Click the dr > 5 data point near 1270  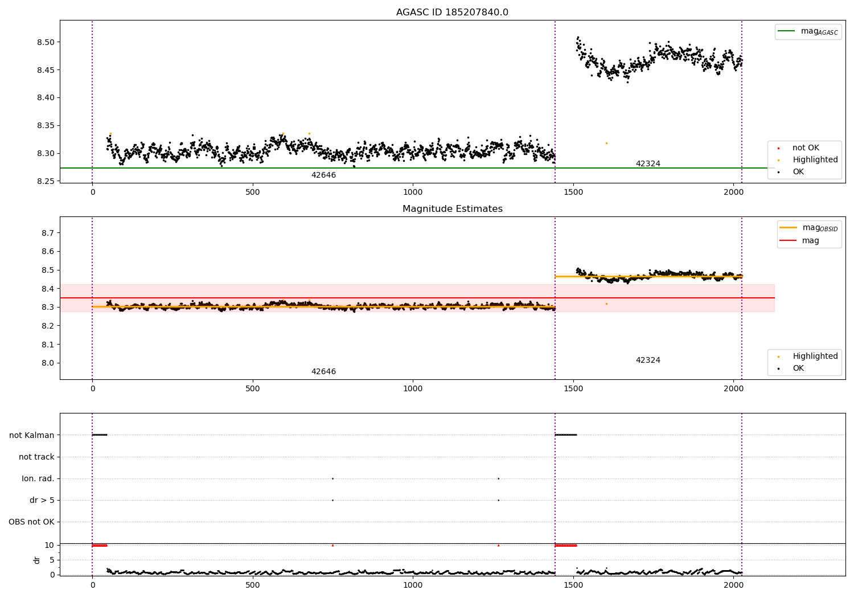tap(498, 501)
